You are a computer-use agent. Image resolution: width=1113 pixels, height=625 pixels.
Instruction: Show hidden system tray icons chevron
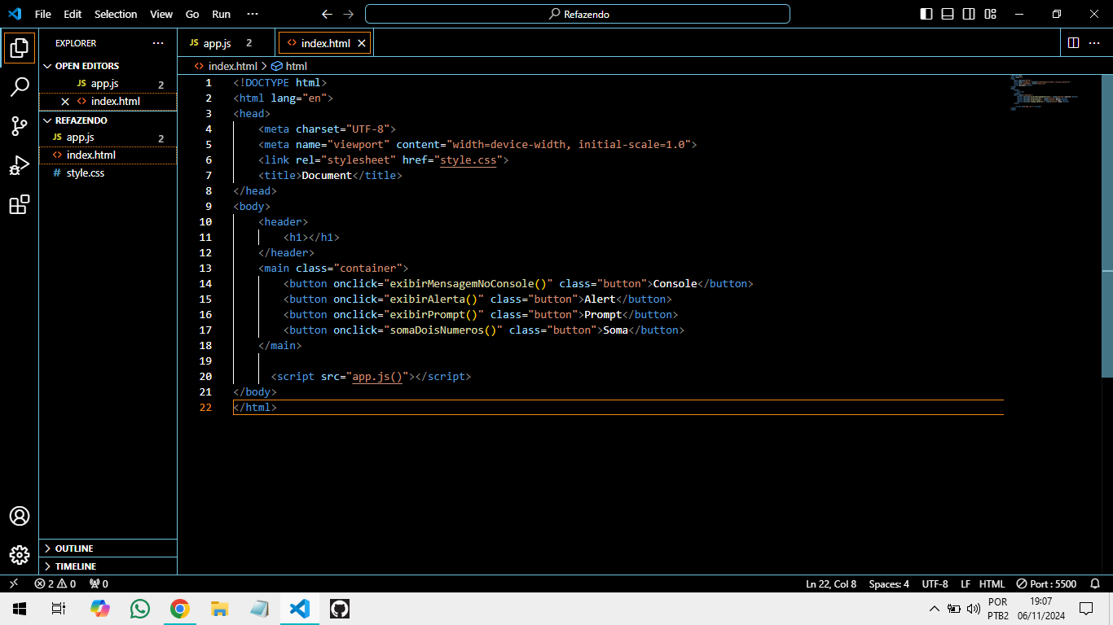[934, 609]
